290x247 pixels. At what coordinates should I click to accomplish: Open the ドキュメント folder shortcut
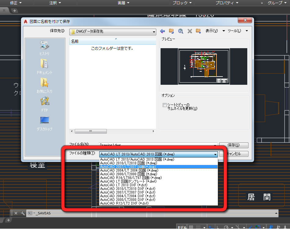point(44,66)
